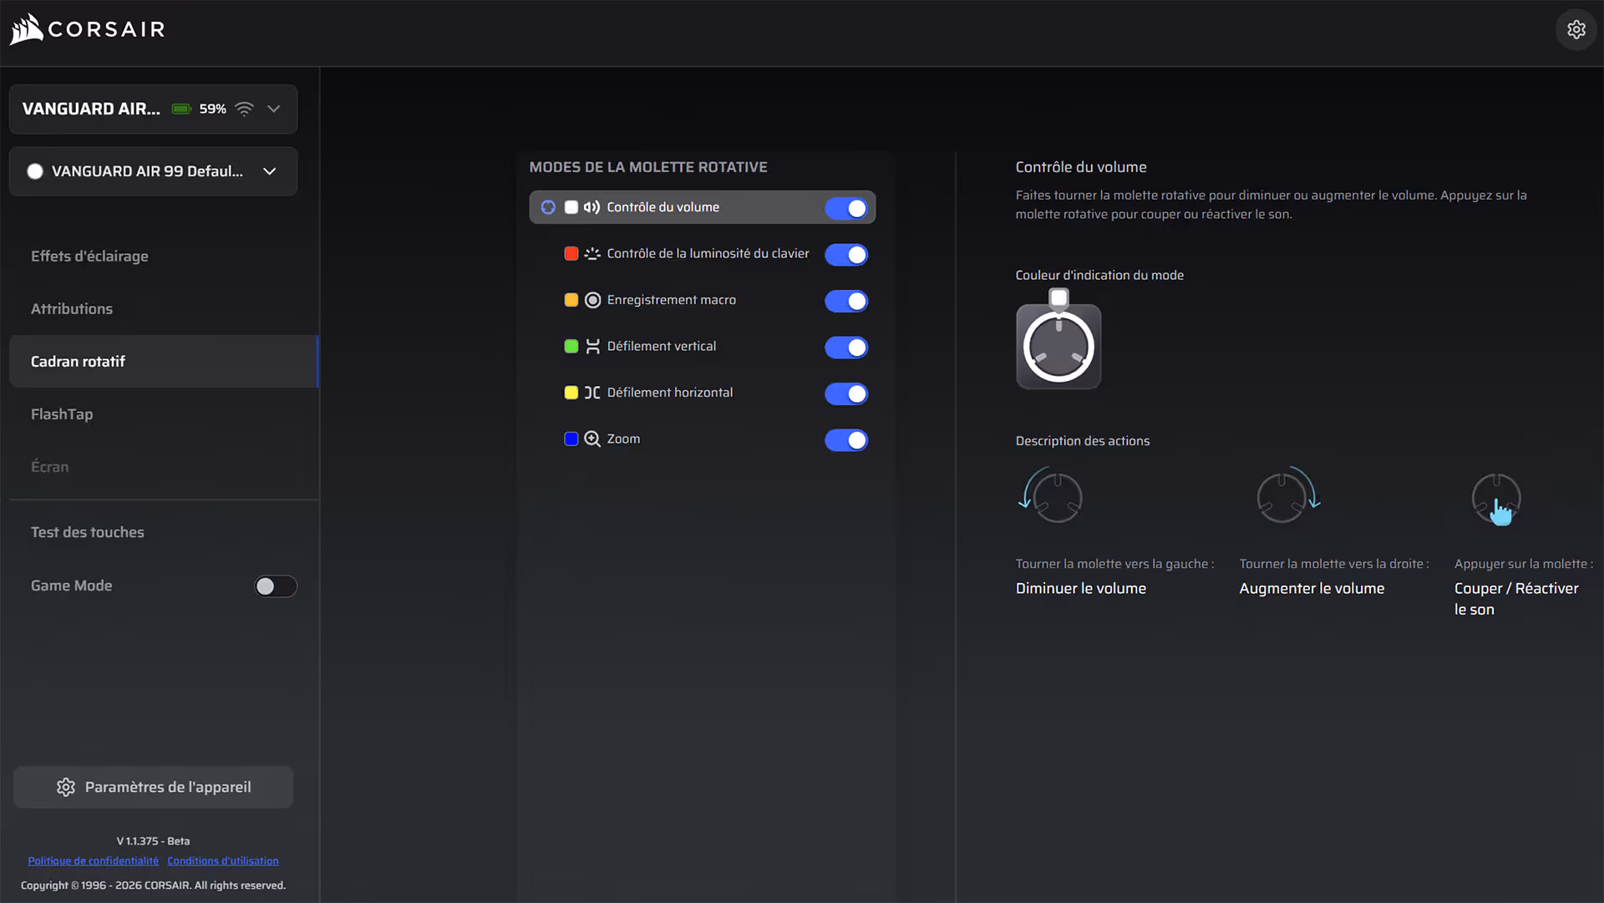
Task: Click the wireless signal icon
Action: [x=244, y=109]
